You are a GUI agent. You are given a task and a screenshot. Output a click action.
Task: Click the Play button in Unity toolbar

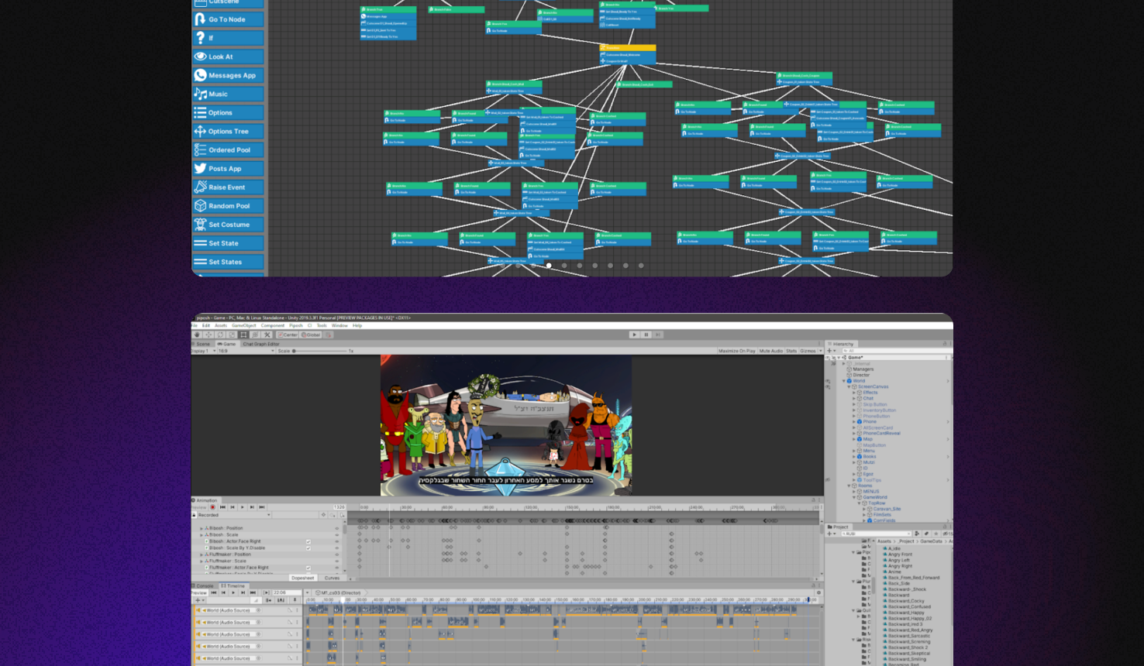(634, 335)
